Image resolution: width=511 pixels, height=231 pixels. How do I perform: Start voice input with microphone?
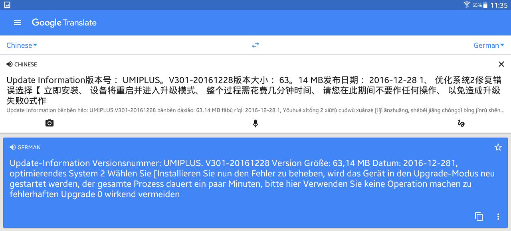pos(255,123)
